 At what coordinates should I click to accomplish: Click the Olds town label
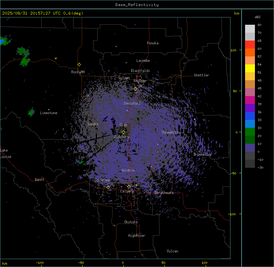tap(123, 125)
